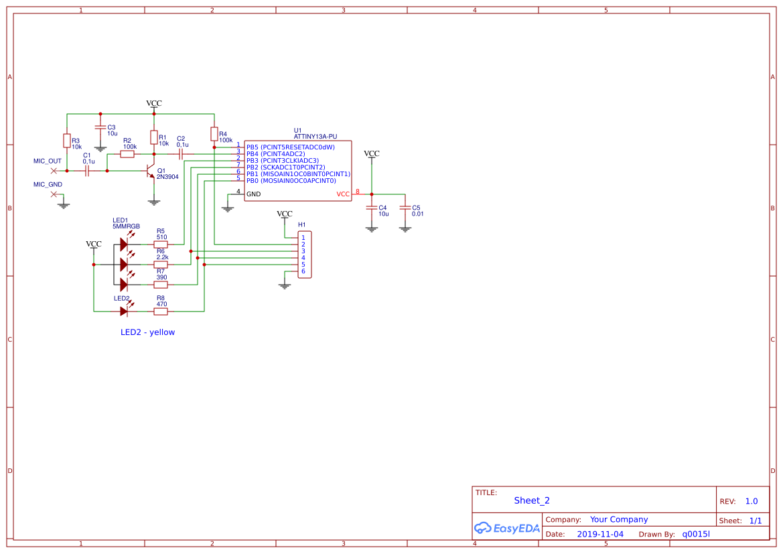Select resistor R8 470 symbol
783x554 pixels.
[x=161, y=311]
